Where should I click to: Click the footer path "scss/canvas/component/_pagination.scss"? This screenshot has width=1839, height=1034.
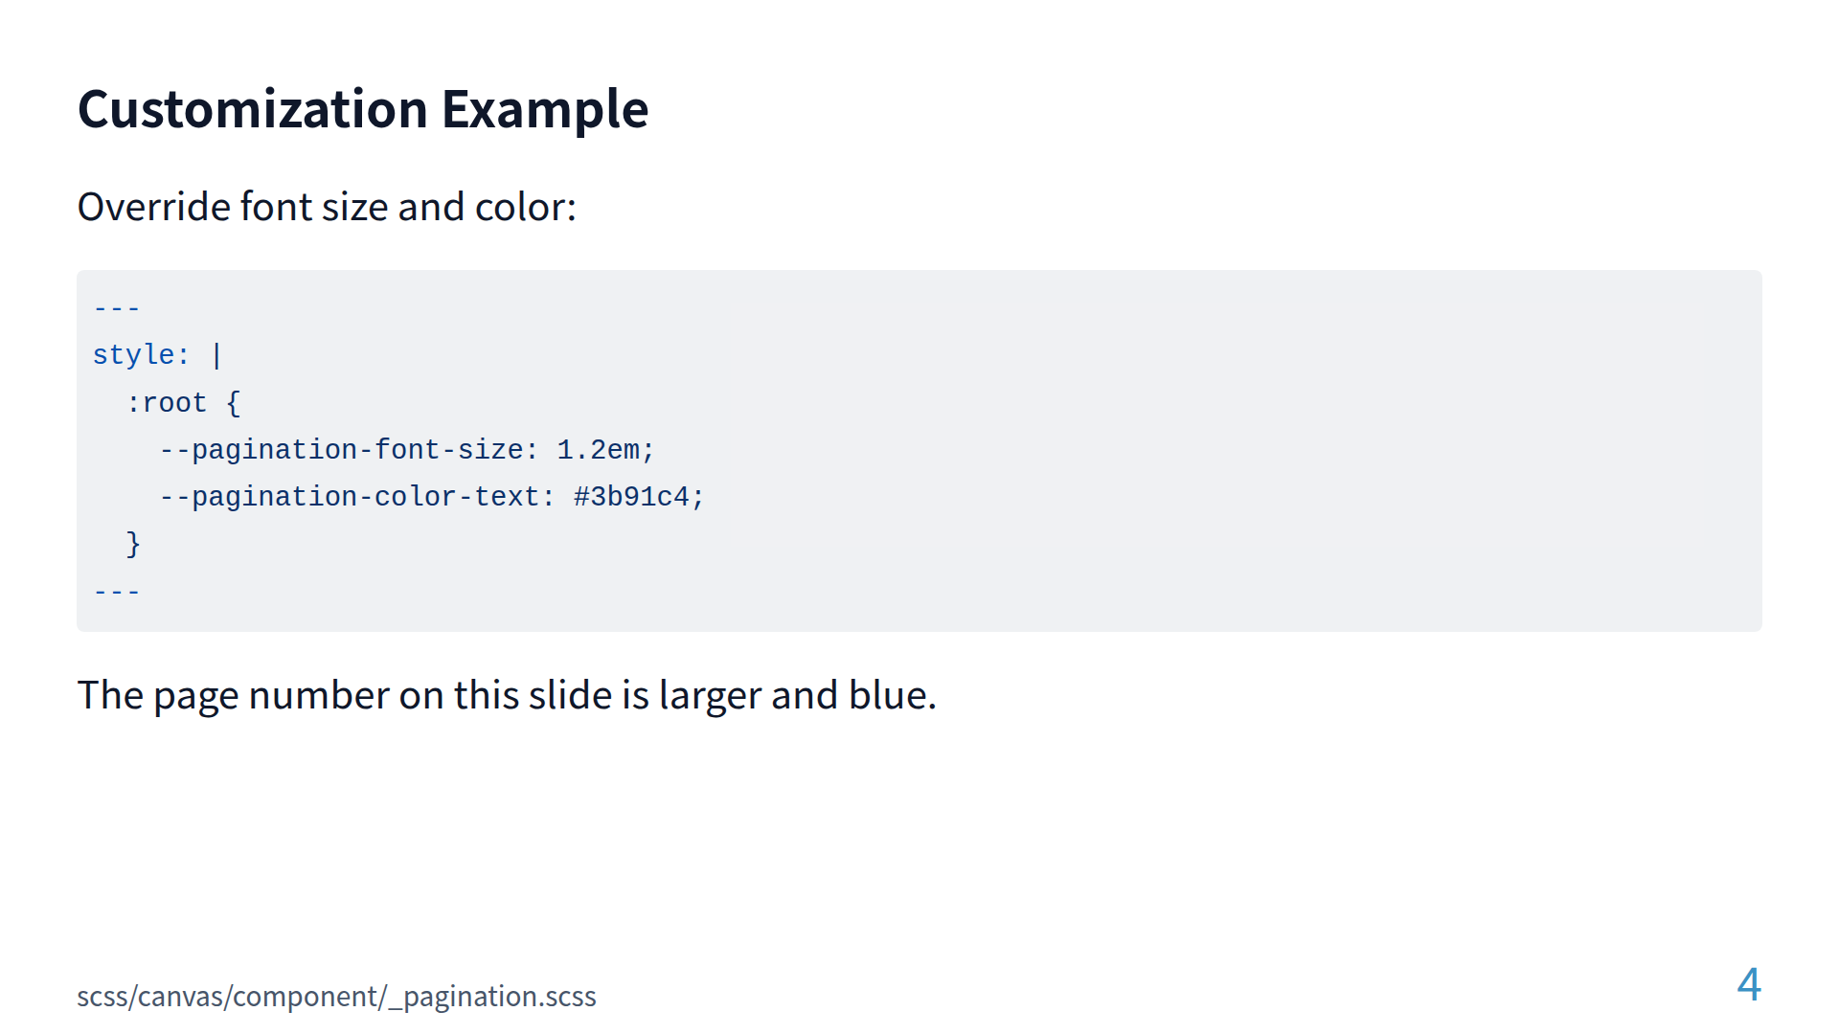tap(336, 997)
